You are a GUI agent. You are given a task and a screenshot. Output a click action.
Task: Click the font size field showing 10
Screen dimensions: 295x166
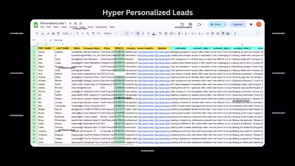pyautogui.click(x=127, y=33)
